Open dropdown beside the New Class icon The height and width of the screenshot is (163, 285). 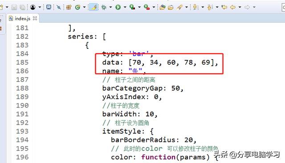[84, 7]
